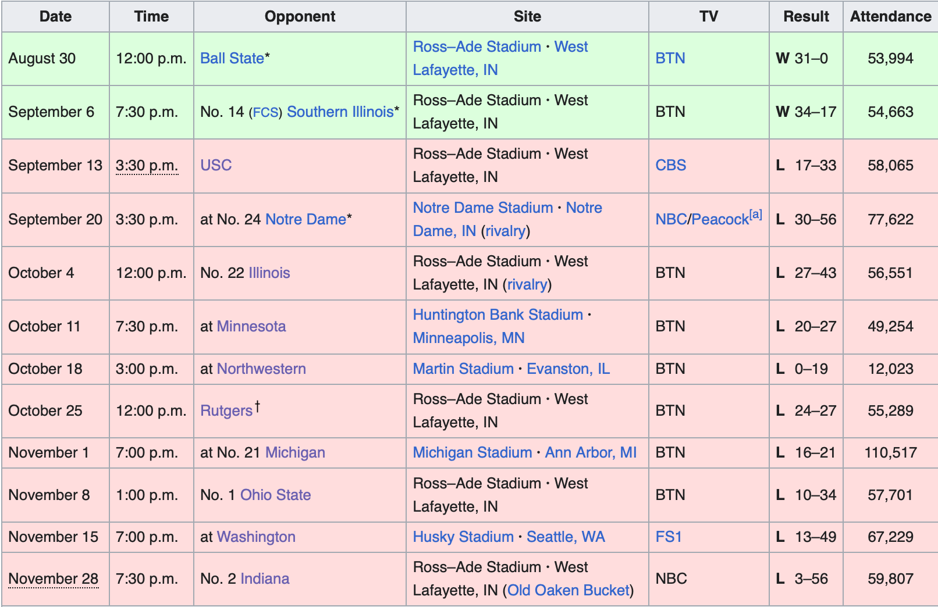Open the Seattle, WA link
Viewport: 938px width, 607px height.
[566, 537]
